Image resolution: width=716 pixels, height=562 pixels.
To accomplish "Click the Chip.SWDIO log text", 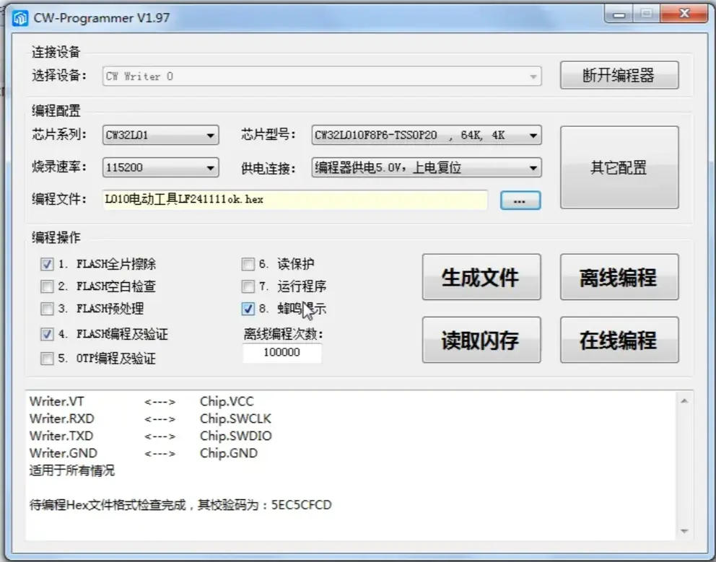I will coord(235,436).
